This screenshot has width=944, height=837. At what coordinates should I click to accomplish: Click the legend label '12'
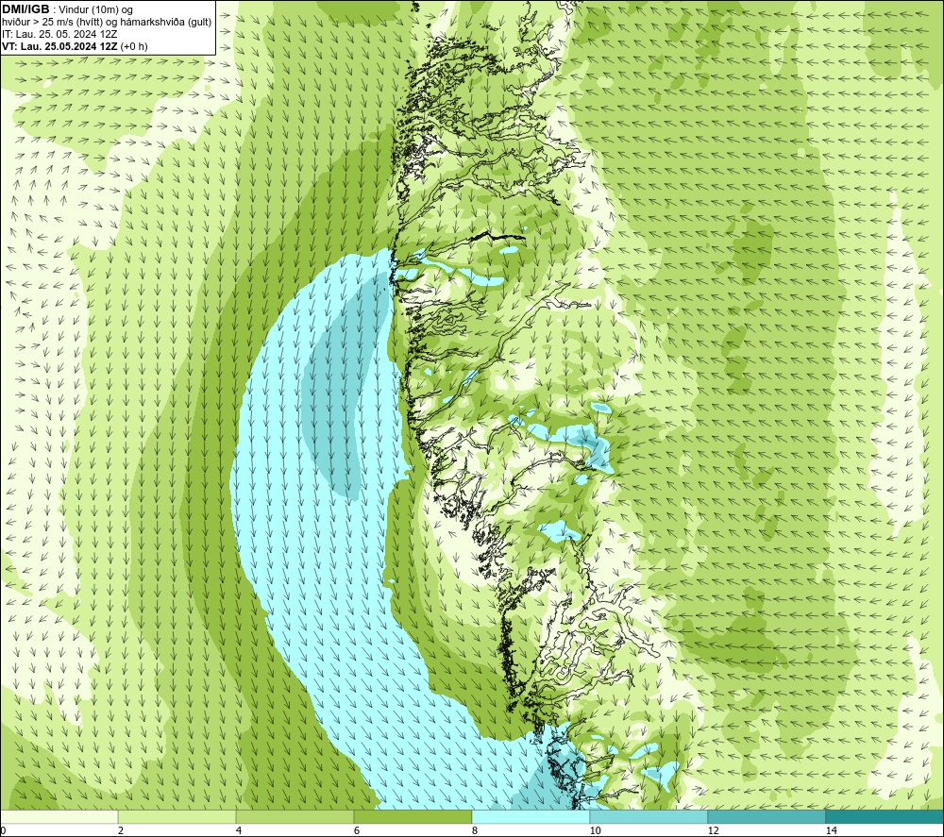[713, 830]
